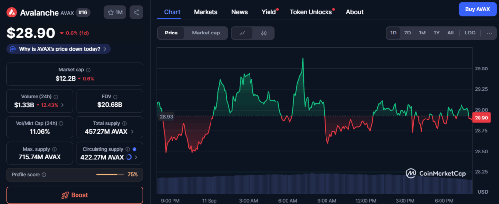Open the share icon button
Viewport: 499px width, 204px height.
point(136,12)
